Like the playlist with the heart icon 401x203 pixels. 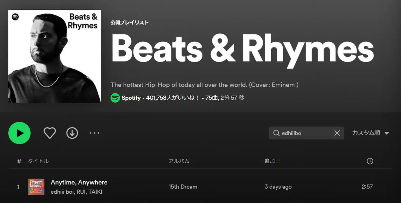point(50,133)
